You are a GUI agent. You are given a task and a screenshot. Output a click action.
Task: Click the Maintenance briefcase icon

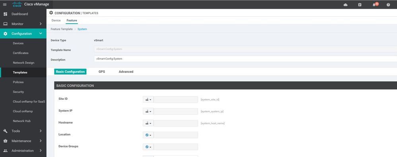point(5,141)
